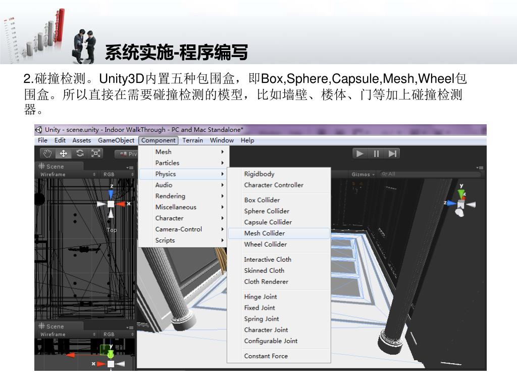This screenshot has height=388, width=517.
Task: Expand the Miscellaneous submenu
Action: tap(183, 207)
